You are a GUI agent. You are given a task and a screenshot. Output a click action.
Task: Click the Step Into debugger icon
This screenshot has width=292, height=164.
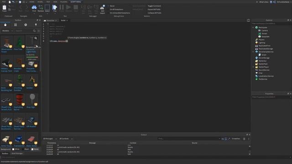(x=83, y=7)
